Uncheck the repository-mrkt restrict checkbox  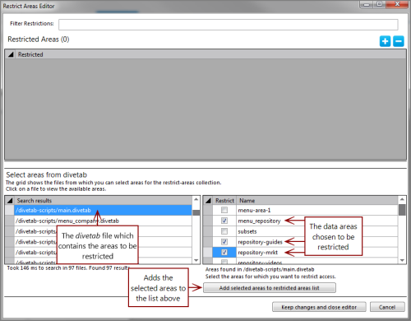(x=224, y=252)
